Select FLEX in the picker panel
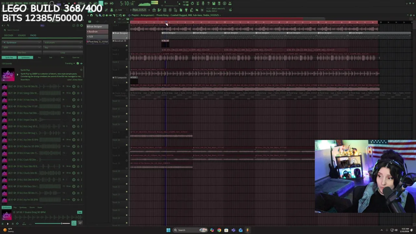The image size is (416, 234). 97,36
